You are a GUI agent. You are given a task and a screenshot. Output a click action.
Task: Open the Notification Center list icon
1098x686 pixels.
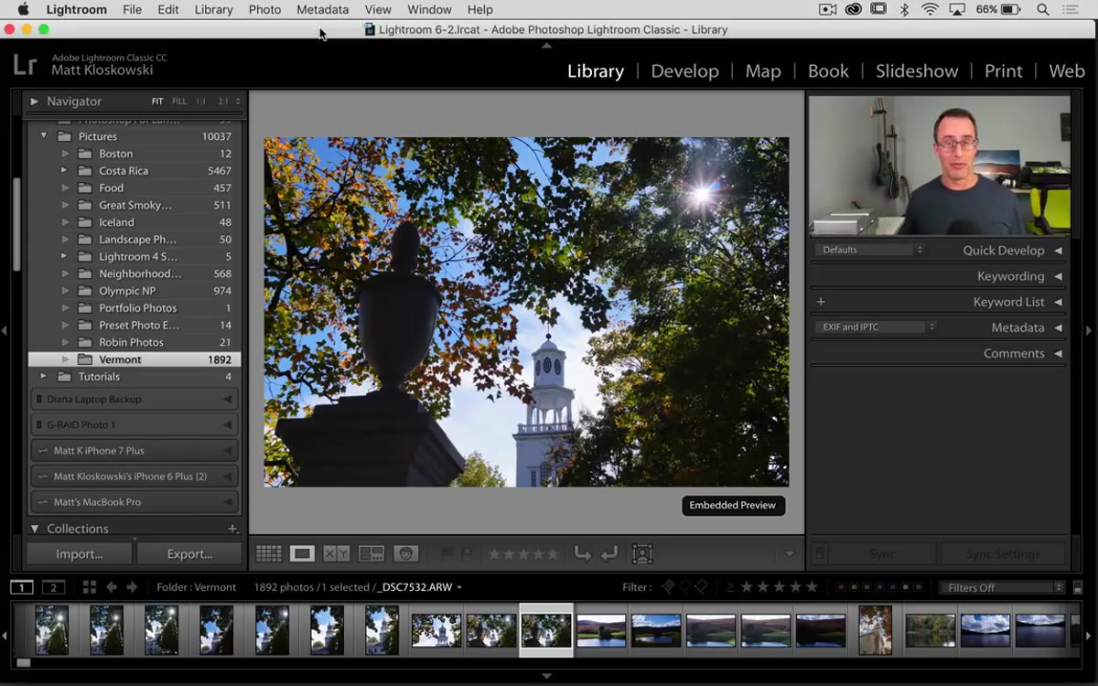[1072, 9]
